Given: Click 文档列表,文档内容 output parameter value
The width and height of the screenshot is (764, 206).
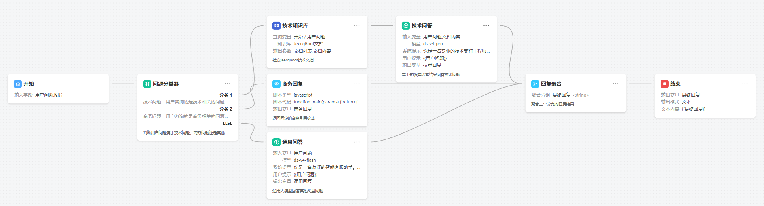Looking at the screenshot, I should 312,51.
